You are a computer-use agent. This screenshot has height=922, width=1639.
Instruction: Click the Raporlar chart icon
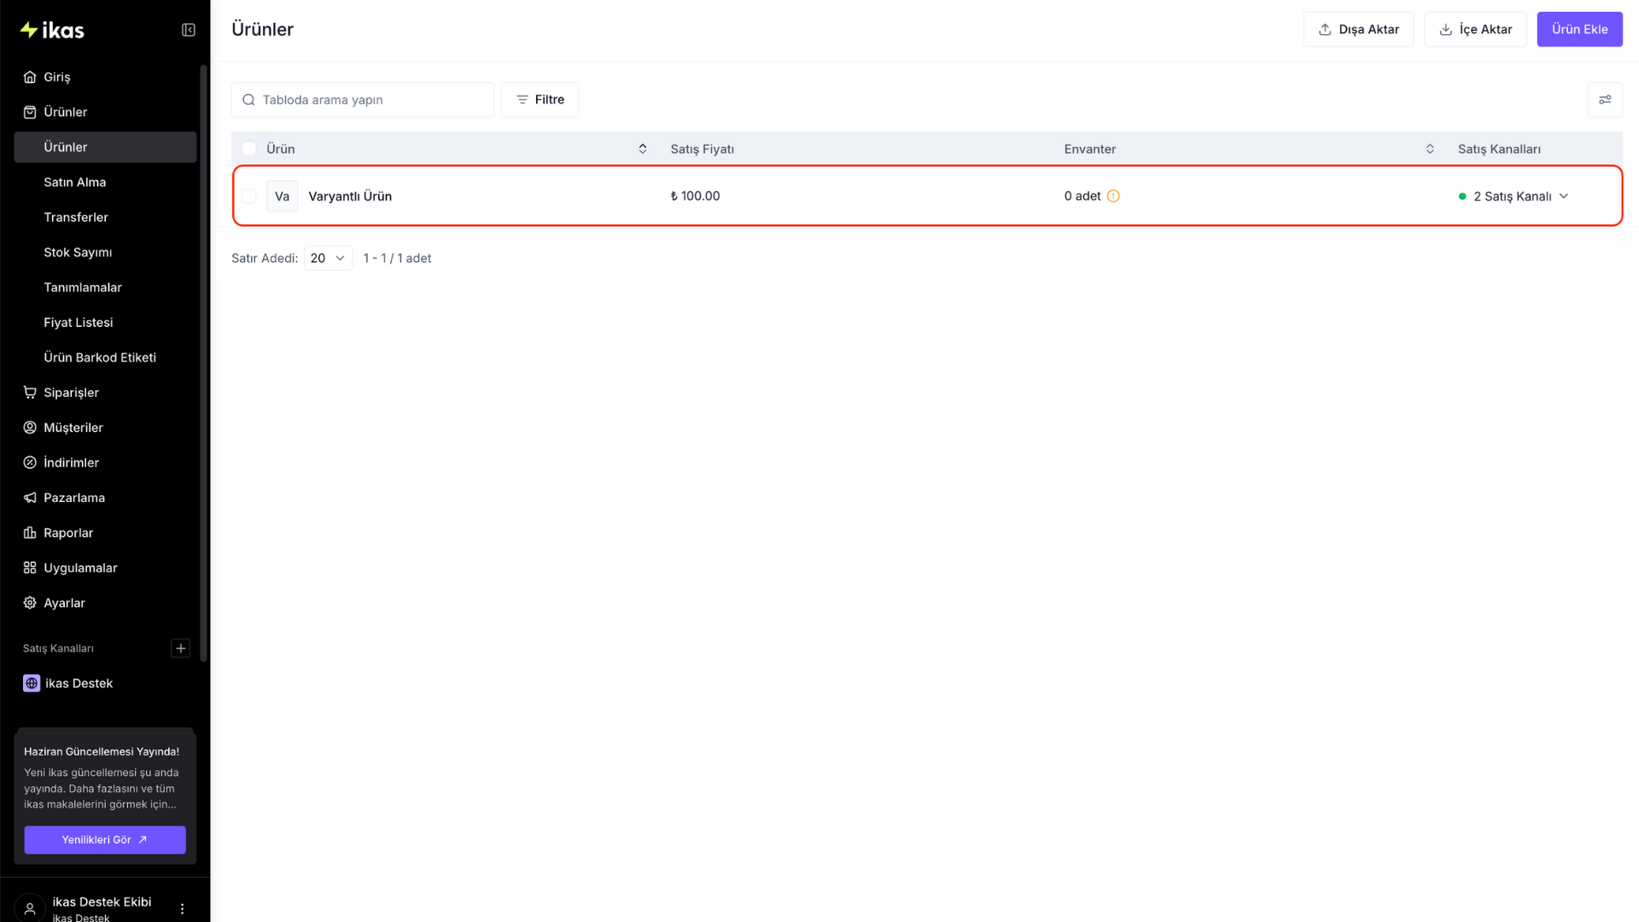click(x=30, y=533)
